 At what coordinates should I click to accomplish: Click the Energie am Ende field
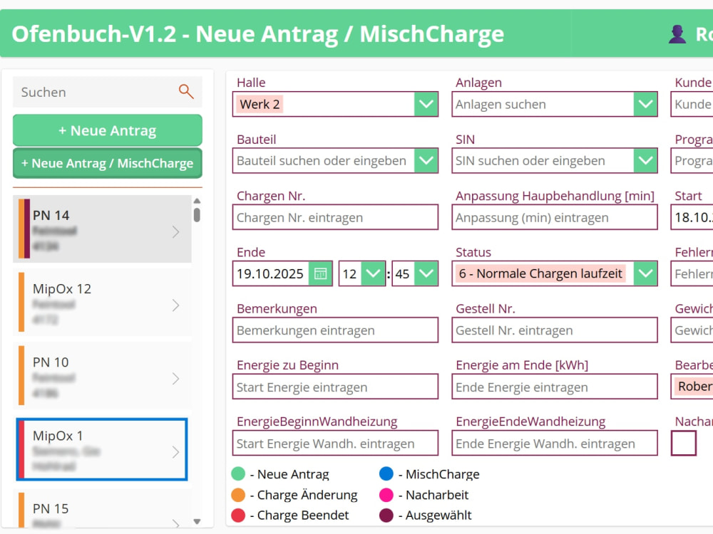point(554,387)
